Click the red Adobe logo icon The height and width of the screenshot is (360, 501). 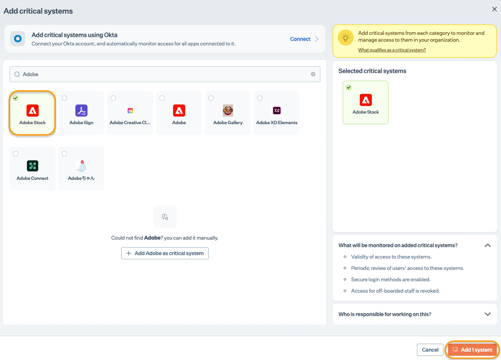click(179, 111)
